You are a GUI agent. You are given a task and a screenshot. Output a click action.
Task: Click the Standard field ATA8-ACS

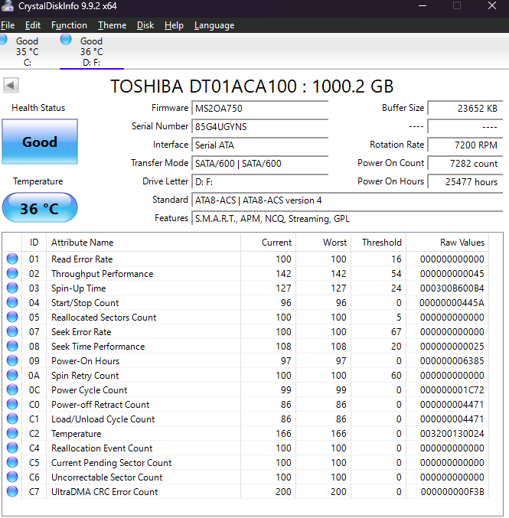click(x=347, y=200)
